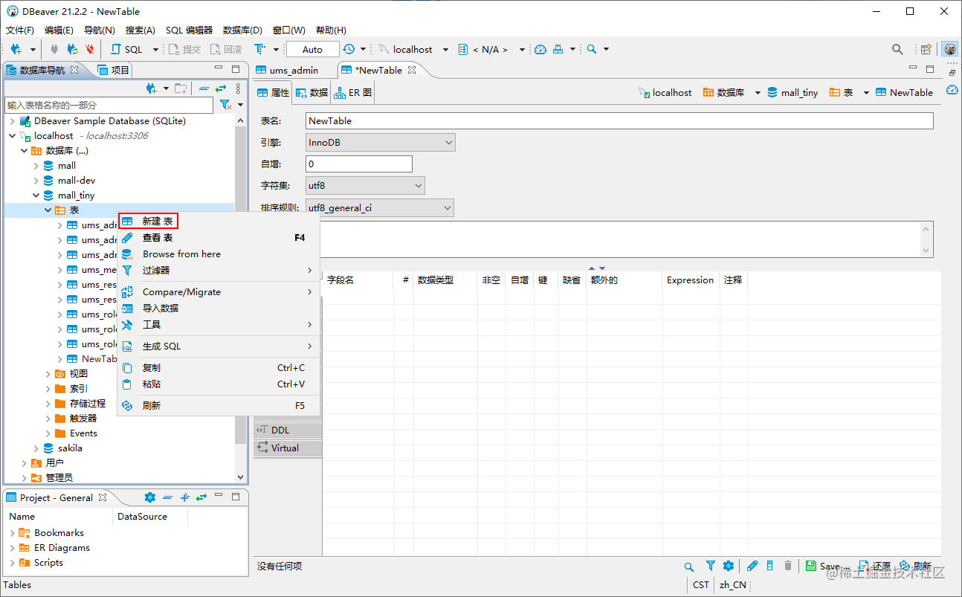
Task: Click the transaction log clock icon
Action: [x=349, y=49]
